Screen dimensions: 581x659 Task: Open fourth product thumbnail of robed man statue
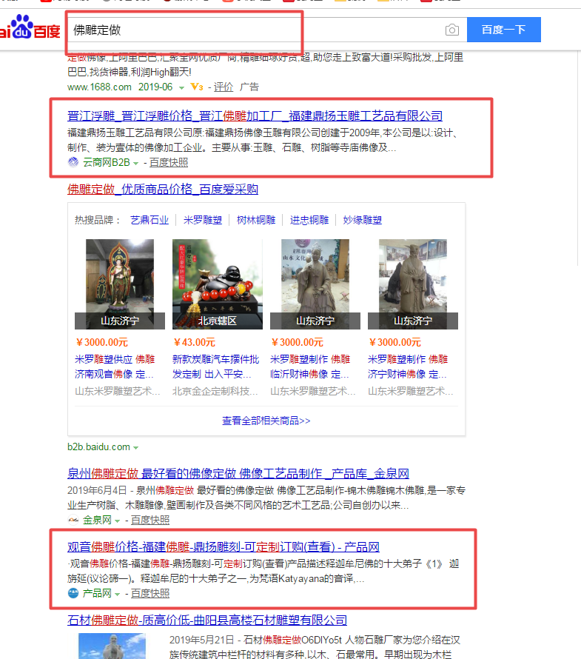(x=413, y=284)
